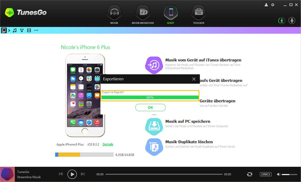Adjust the volume slider
This screenshot has width=301, height=182.
point(289,175)
